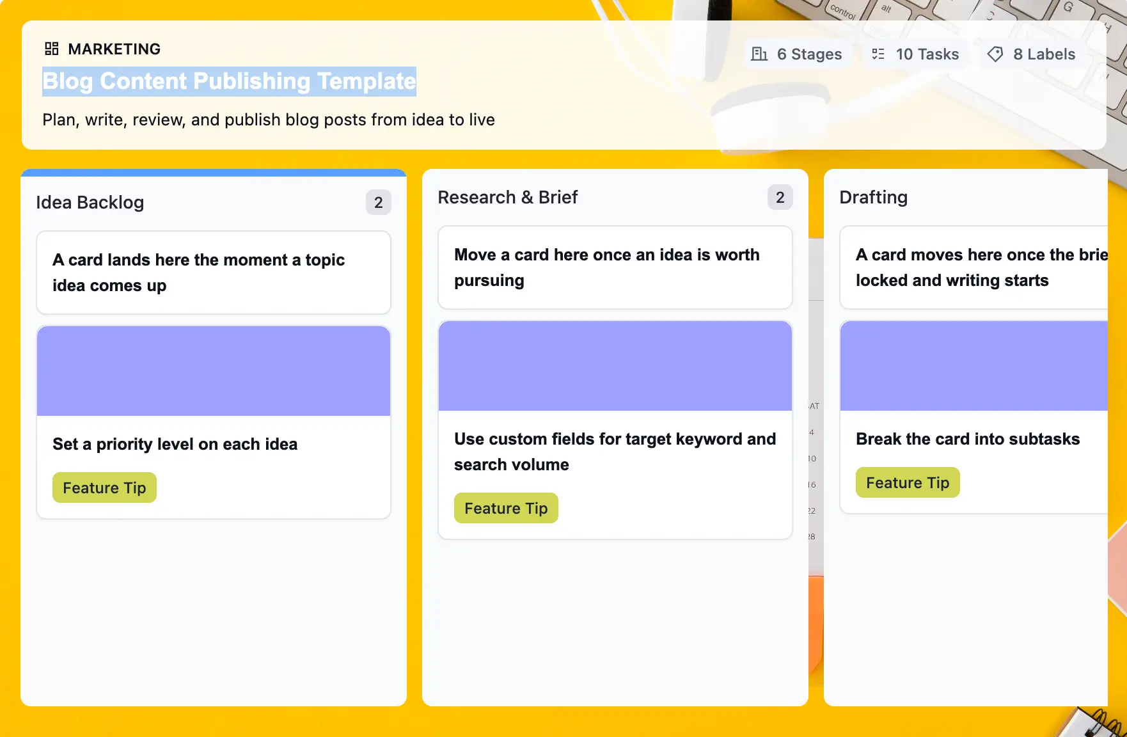Click the template description about planning blog posts
This screenshot has height=737, width=1127.
[x=269, y=120]
